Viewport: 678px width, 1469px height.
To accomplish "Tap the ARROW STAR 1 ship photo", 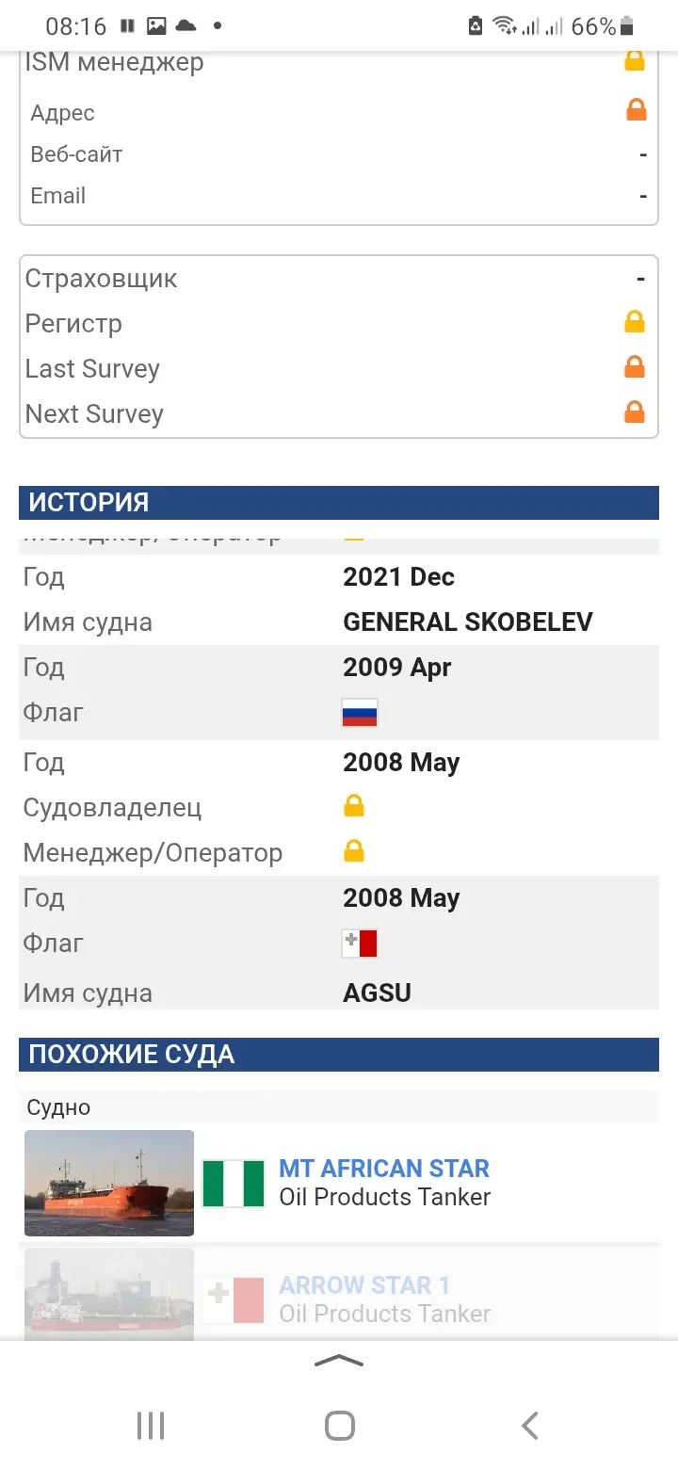I will click(109, 1290).
